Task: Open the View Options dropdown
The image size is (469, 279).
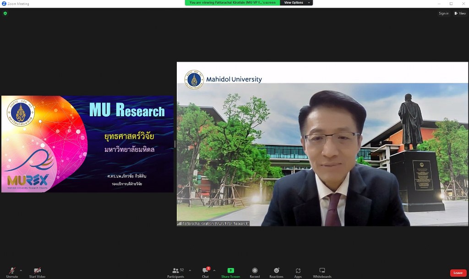Action: pos(296,3)
